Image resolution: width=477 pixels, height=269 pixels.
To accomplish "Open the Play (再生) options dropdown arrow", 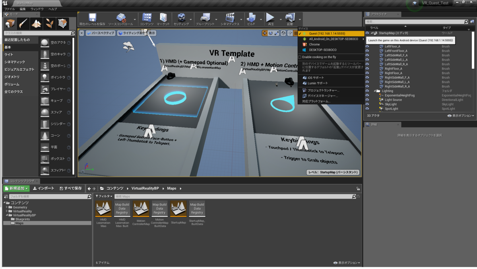I will tap(281, 19).
